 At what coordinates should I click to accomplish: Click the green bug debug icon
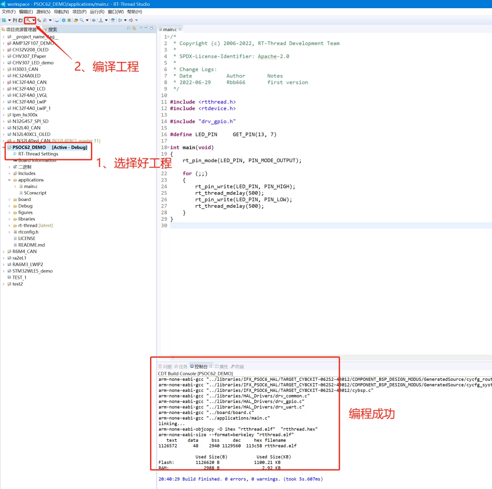(x=69, y=20)
